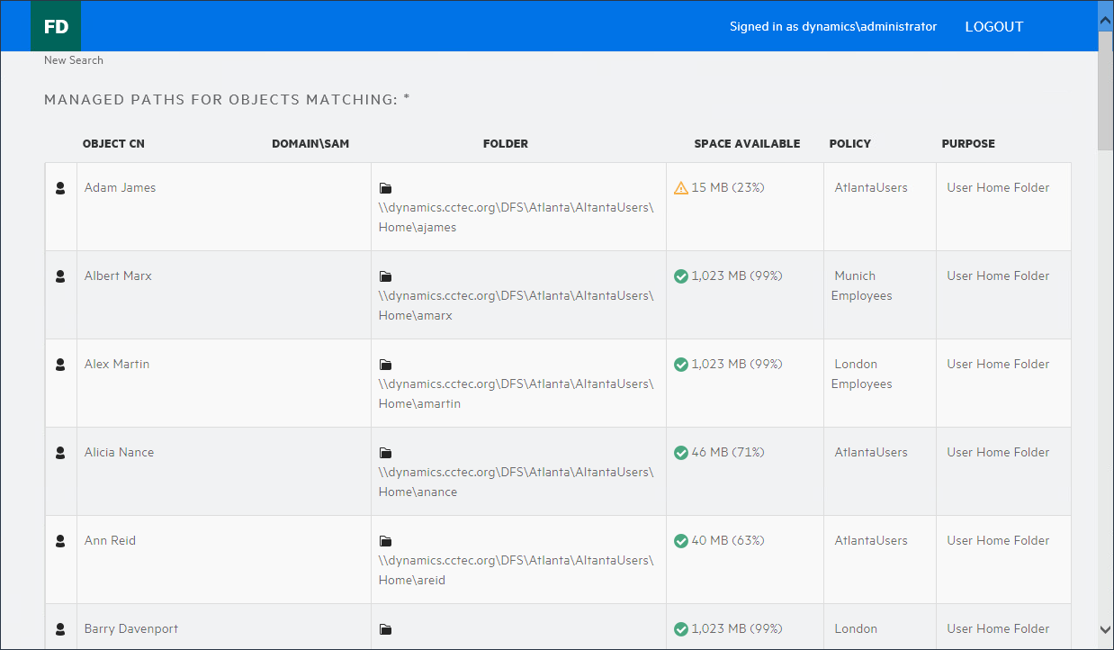Click the user icon beside Barry Davenport
This screenshot has height=650, width=1114.
click(60, 629)
